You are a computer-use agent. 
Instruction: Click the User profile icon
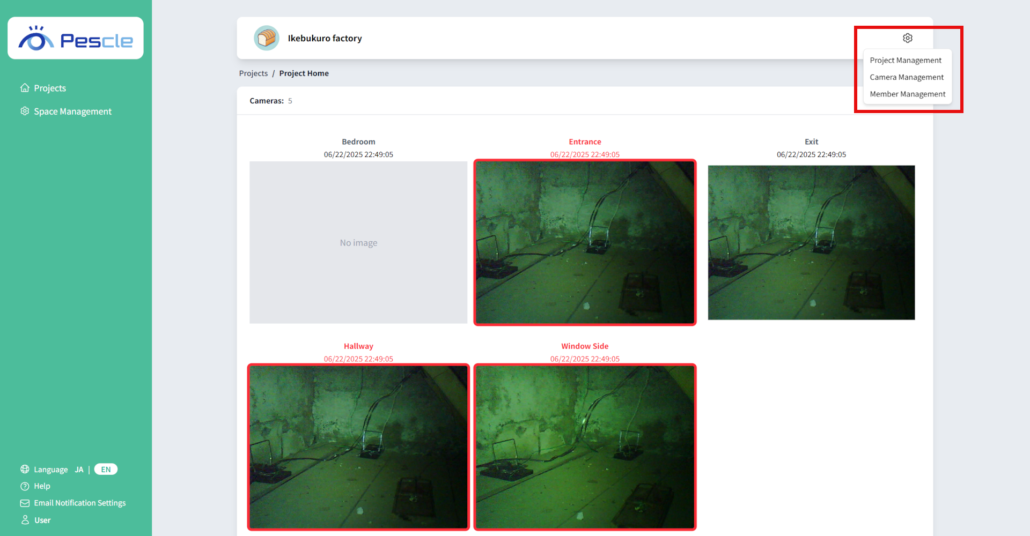click(x=25, y=520)
